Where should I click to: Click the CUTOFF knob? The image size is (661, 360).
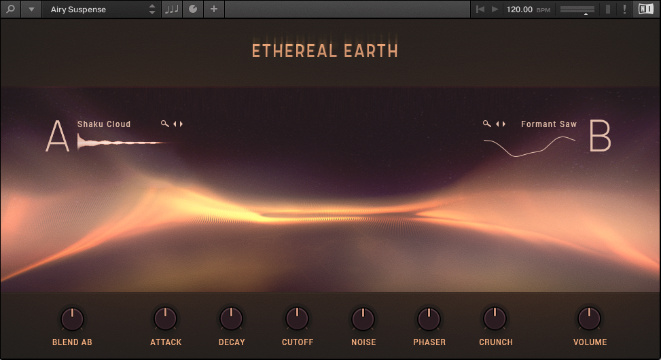click(297, 319)
